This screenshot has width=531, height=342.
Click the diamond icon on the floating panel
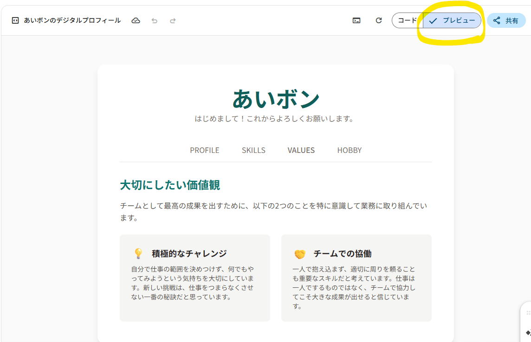pos(529,333)
